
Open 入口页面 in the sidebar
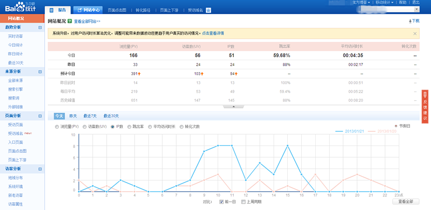tap(16, 142)
